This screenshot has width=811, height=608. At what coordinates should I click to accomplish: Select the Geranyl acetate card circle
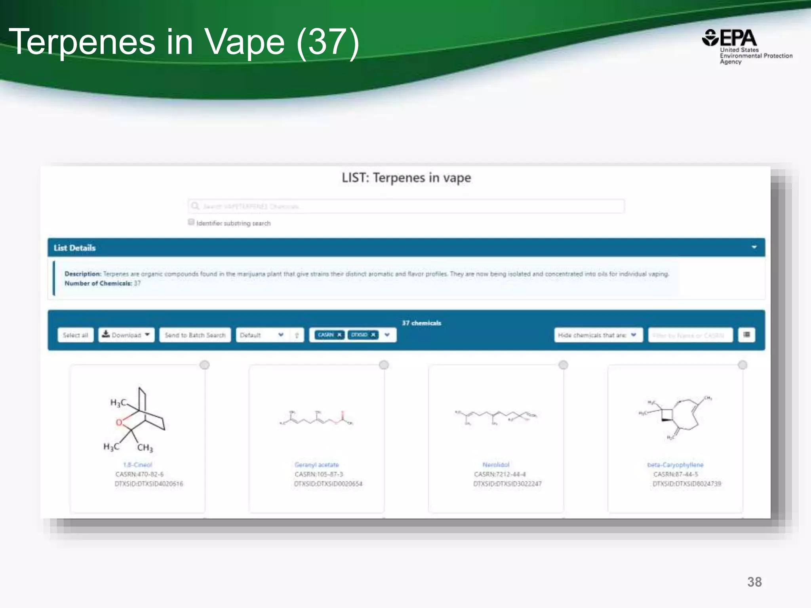(x=384, y=365)
